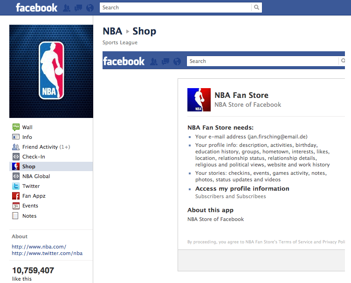
Task: Click the NBA Store of Facebook subtitle
Action: click(248, 104)
